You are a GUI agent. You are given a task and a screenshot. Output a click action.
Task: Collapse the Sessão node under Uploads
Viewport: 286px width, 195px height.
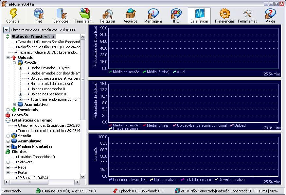pos(14,63)
